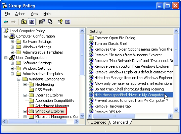Click the Forward arrow toolbar icon
This screenshot has height=134, width=181.
coord(13,22)
